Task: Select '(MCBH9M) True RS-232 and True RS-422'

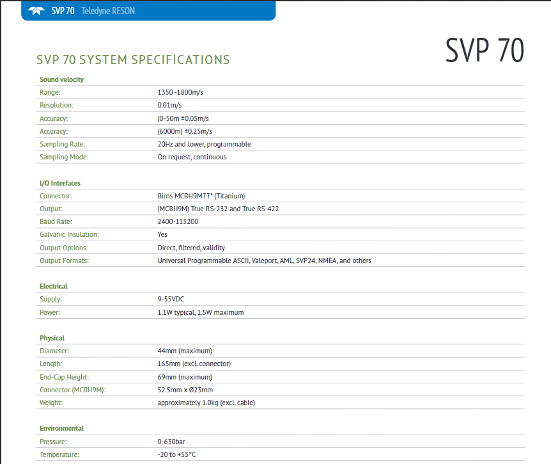Action: (x=218, y=209)
